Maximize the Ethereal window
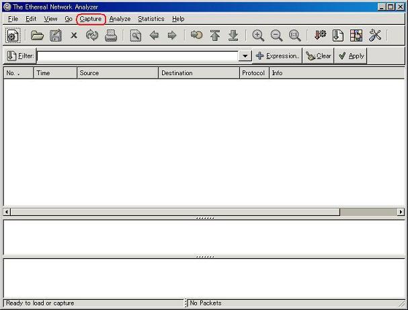Viewport: 408px width, 310px height. click(391, 7)
